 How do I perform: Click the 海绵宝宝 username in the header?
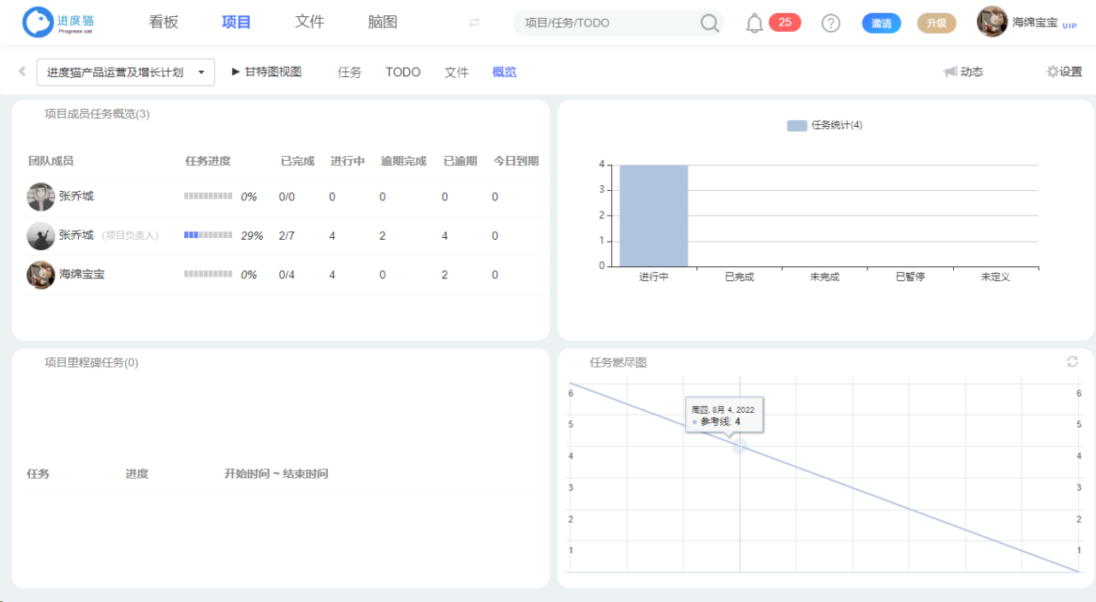tap(1035, 22)
